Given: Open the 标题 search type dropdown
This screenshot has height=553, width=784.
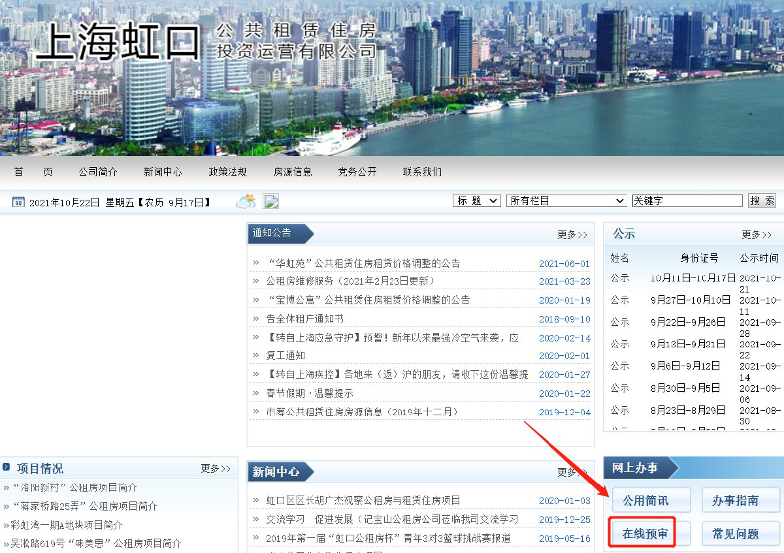Looking at the screenshot, I should coord(476,200).
